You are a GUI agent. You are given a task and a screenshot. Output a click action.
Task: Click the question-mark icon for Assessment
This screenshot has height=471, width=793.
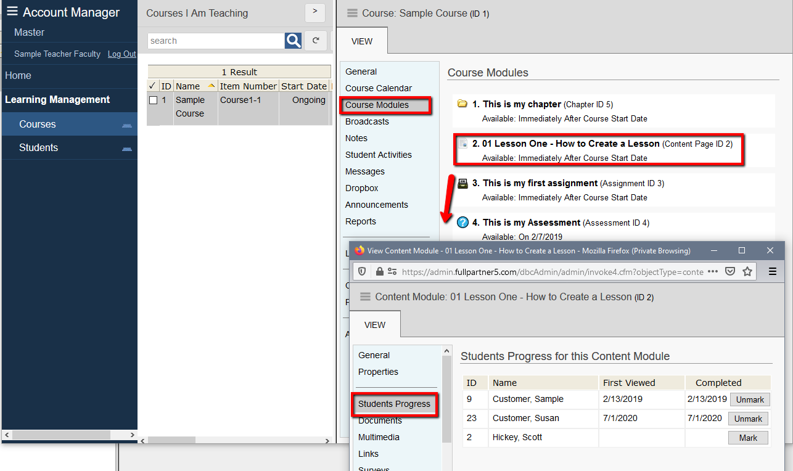click(463, 222)
